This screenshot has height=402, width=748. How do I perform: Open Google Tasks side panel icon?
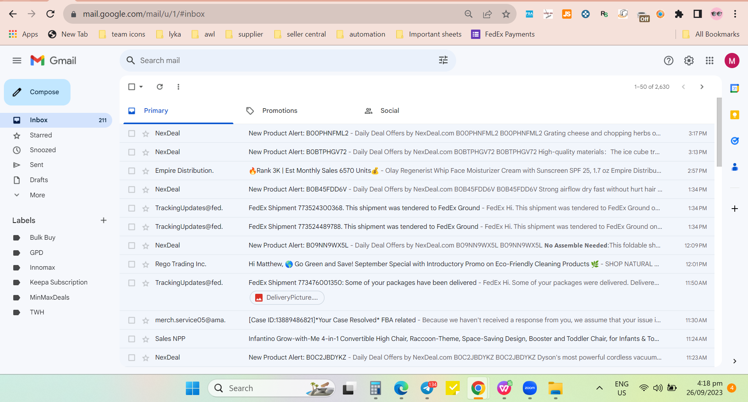click(735, 141)
